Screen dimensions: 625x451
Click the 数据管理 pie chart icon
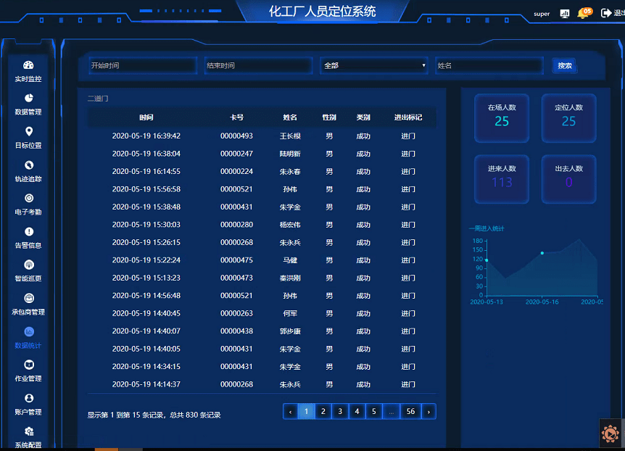29,98
